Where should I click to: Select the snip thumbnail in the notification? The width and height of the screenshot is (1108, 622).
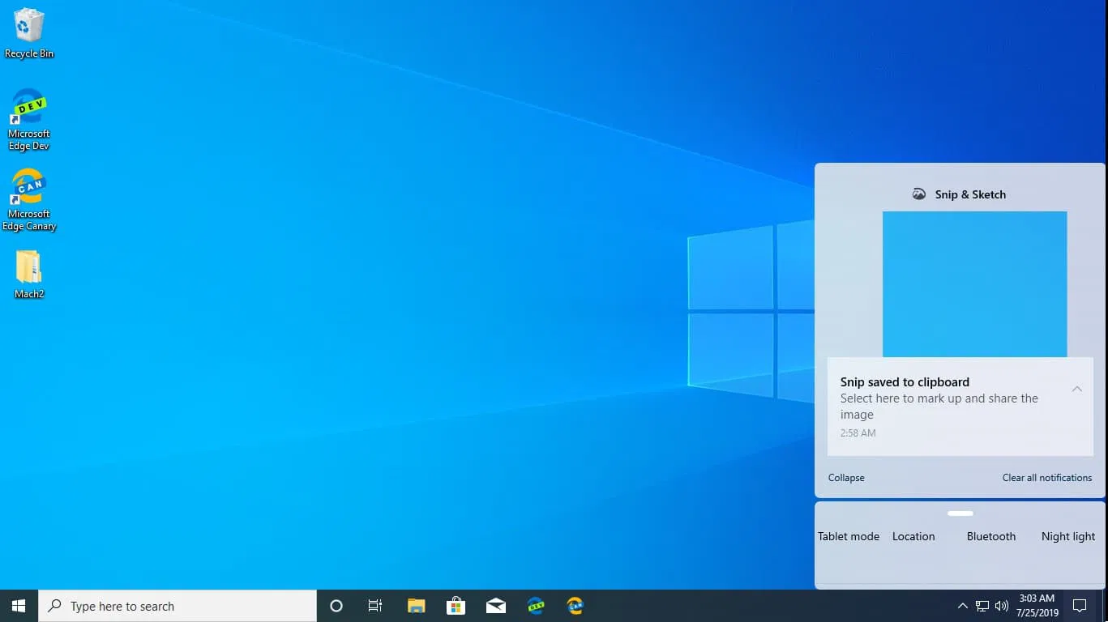click(975, 284)
